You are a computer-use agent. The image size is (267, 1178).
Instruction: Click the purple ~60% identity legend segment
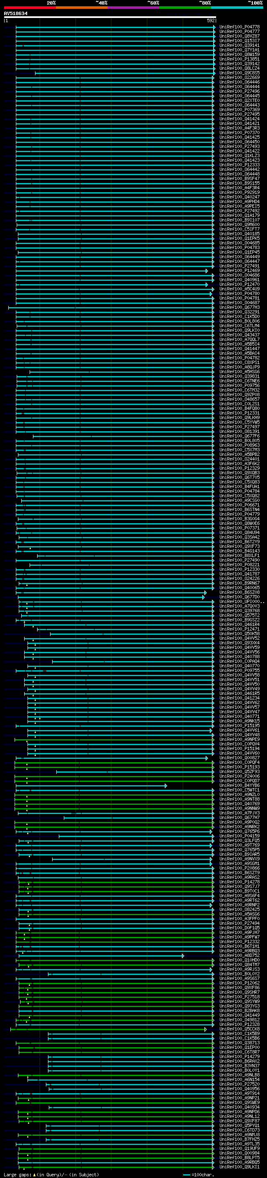[x=133, y=8]
